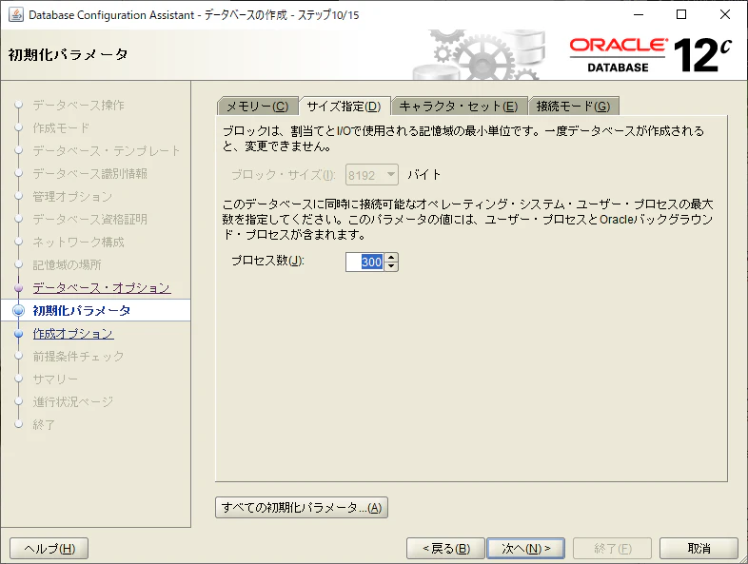Close the Database Configuration Assistant window
The image size is (748, 564).
click(x=725, y=15)
